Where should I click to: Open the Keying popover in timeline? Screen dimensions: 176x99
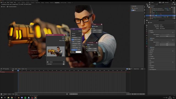(10, 94)
